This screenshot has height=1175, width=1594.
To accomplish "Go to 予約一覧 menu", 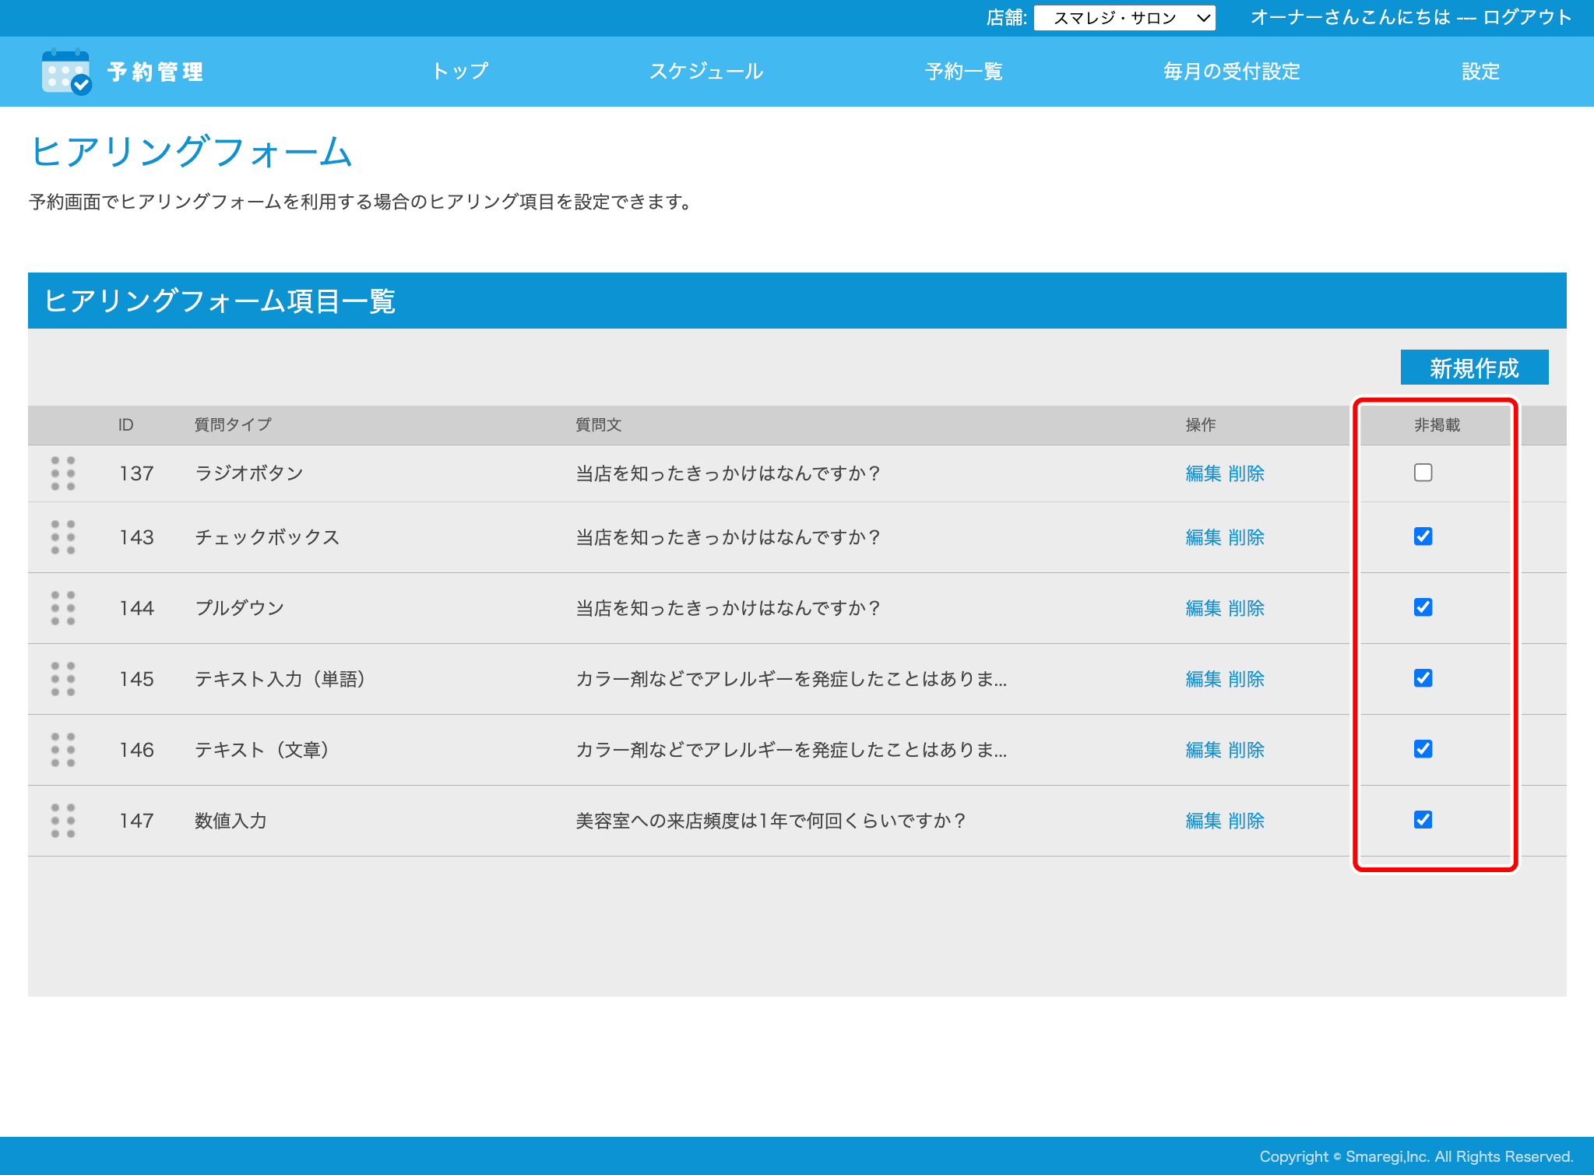I will tap(963, 72).
